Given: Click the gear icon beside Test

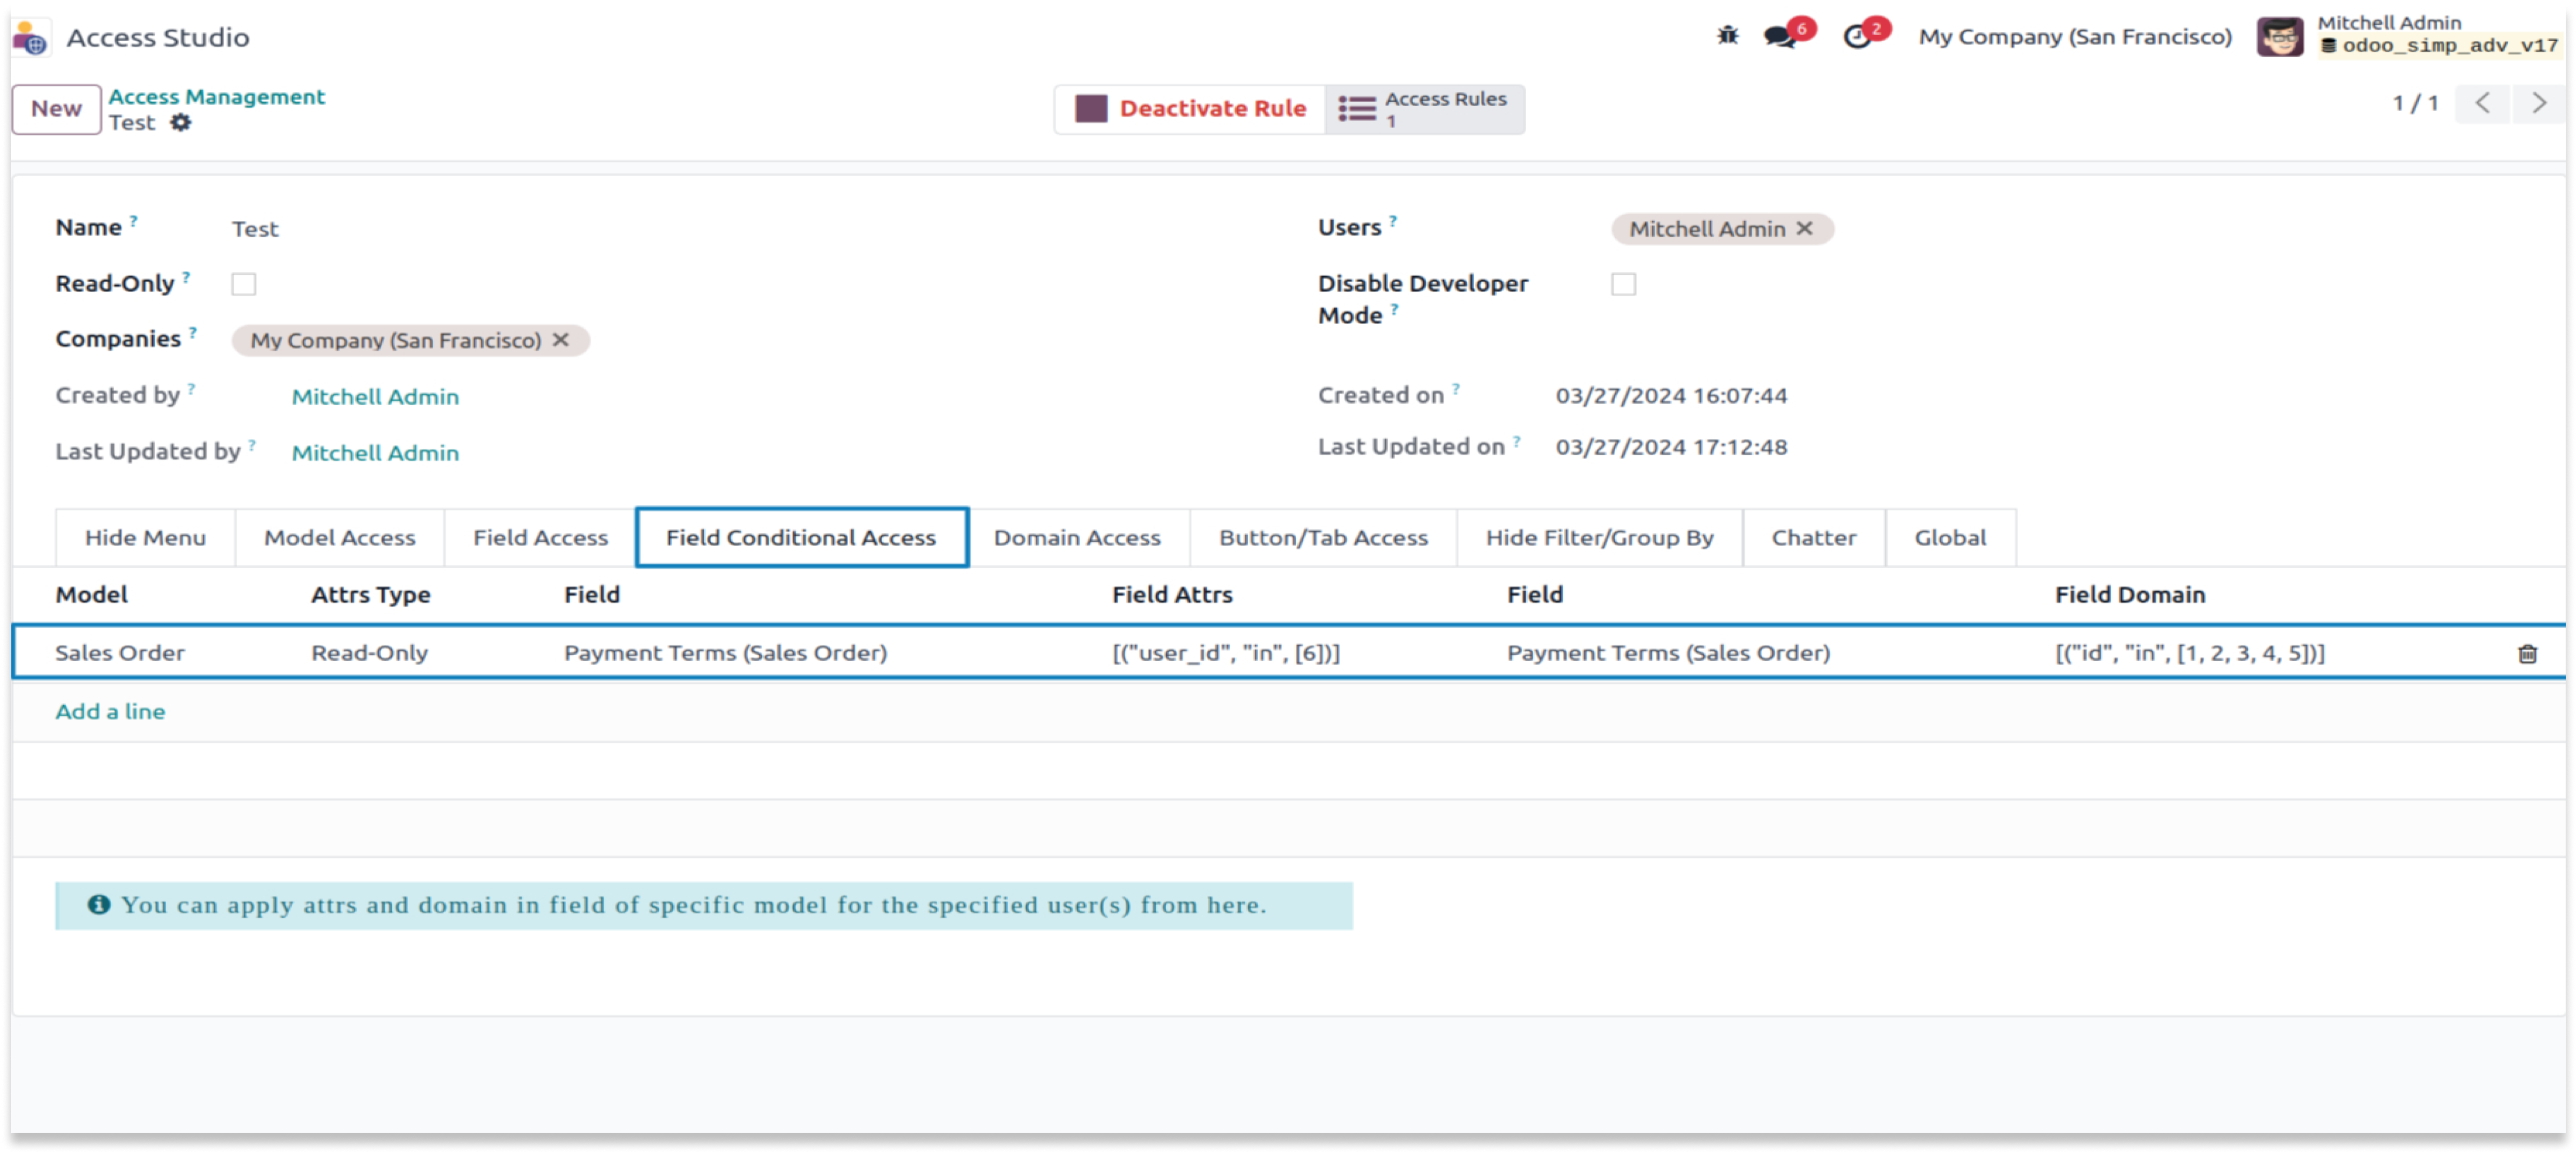Looking at the screenshot, I should (180, 122).
